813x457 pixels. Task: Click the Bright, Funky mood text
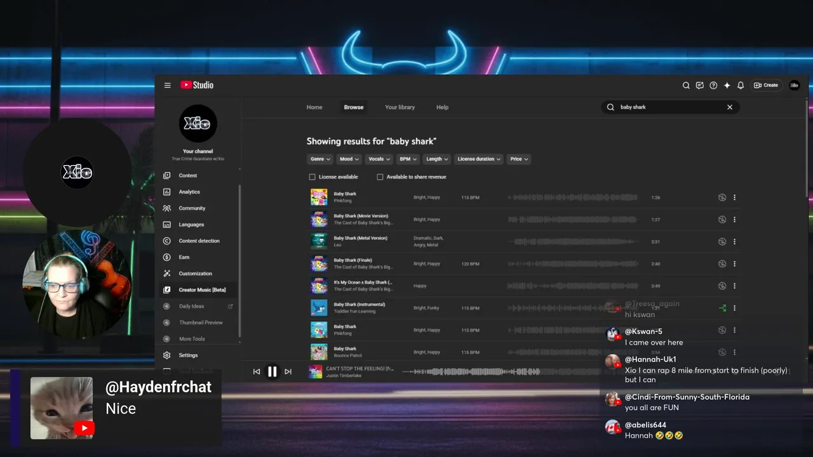coord(426,308)
